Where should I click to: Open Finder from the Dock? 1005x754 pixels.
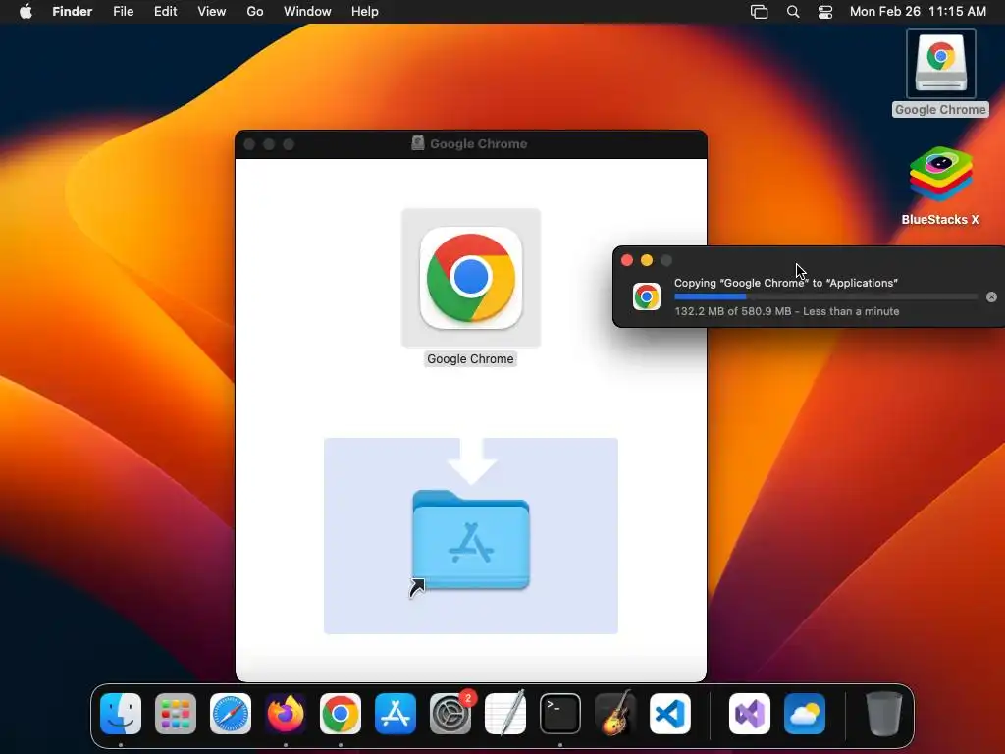click(121, 714)
